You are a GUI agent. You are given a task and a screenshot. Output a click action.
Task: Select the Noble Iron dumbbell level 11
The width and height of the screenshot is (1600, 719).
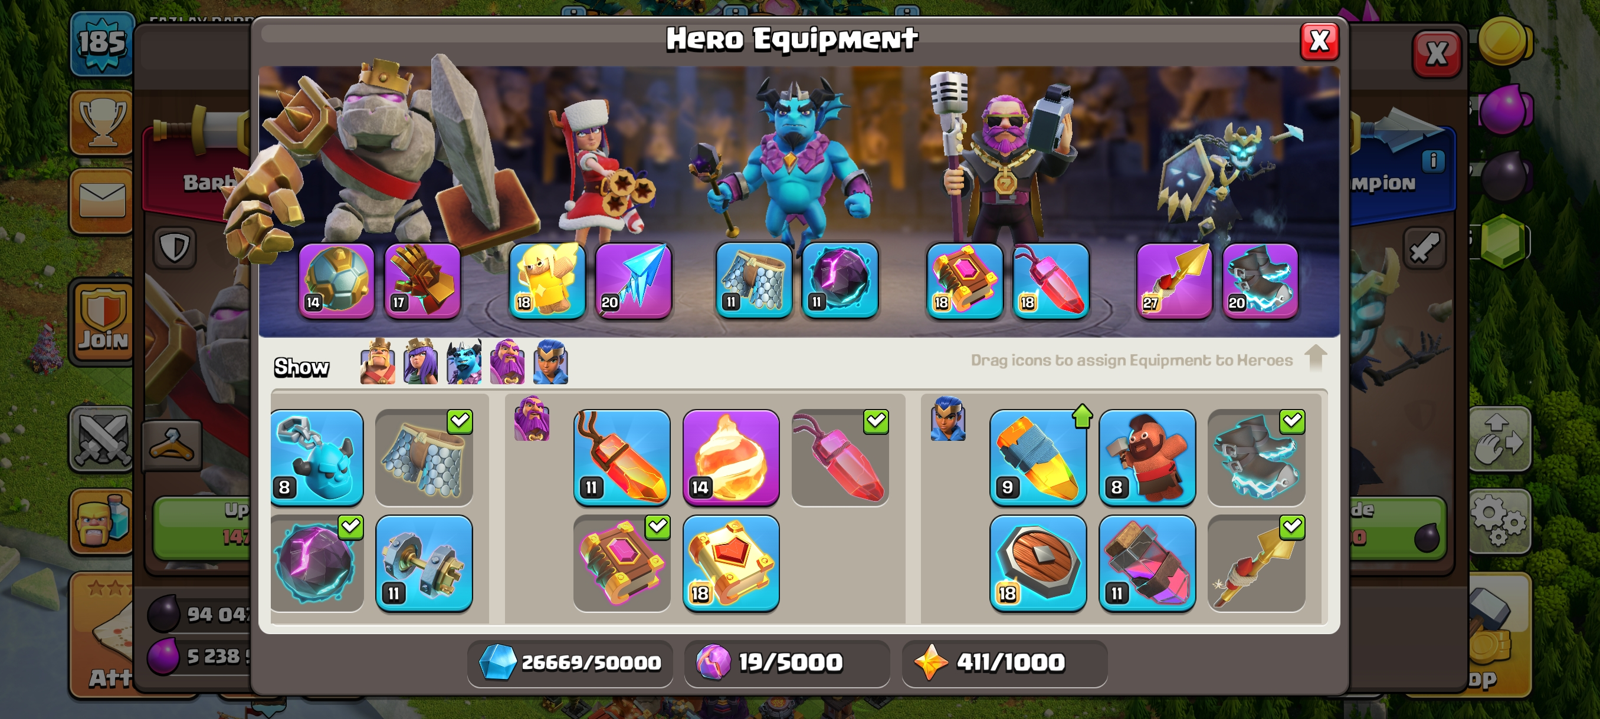click(x=424, y=563)
